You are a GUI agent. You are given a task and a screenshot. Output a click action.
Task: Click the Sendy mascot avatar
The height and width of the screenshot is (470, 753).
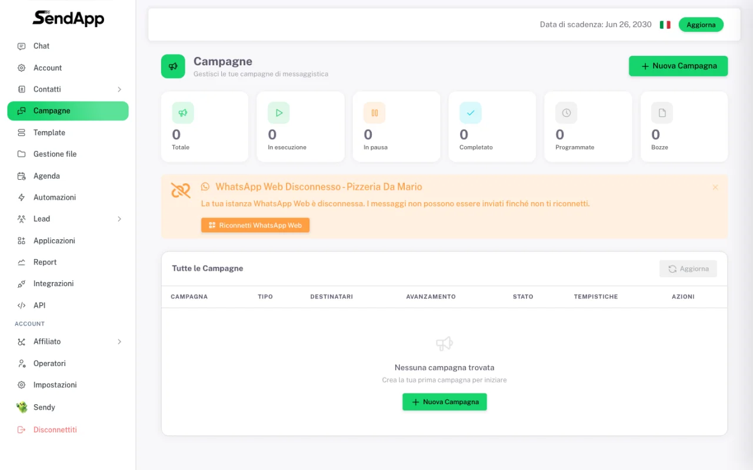click(x=22, y=407)
